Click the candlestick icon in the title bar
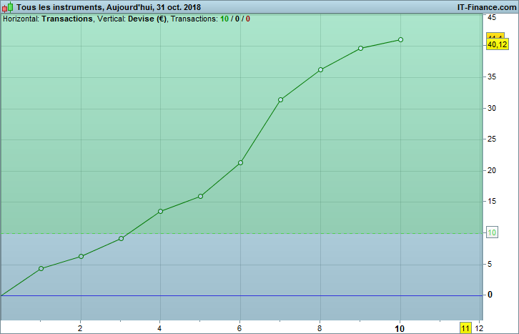The image size is (519, 334). pos(8,7)
